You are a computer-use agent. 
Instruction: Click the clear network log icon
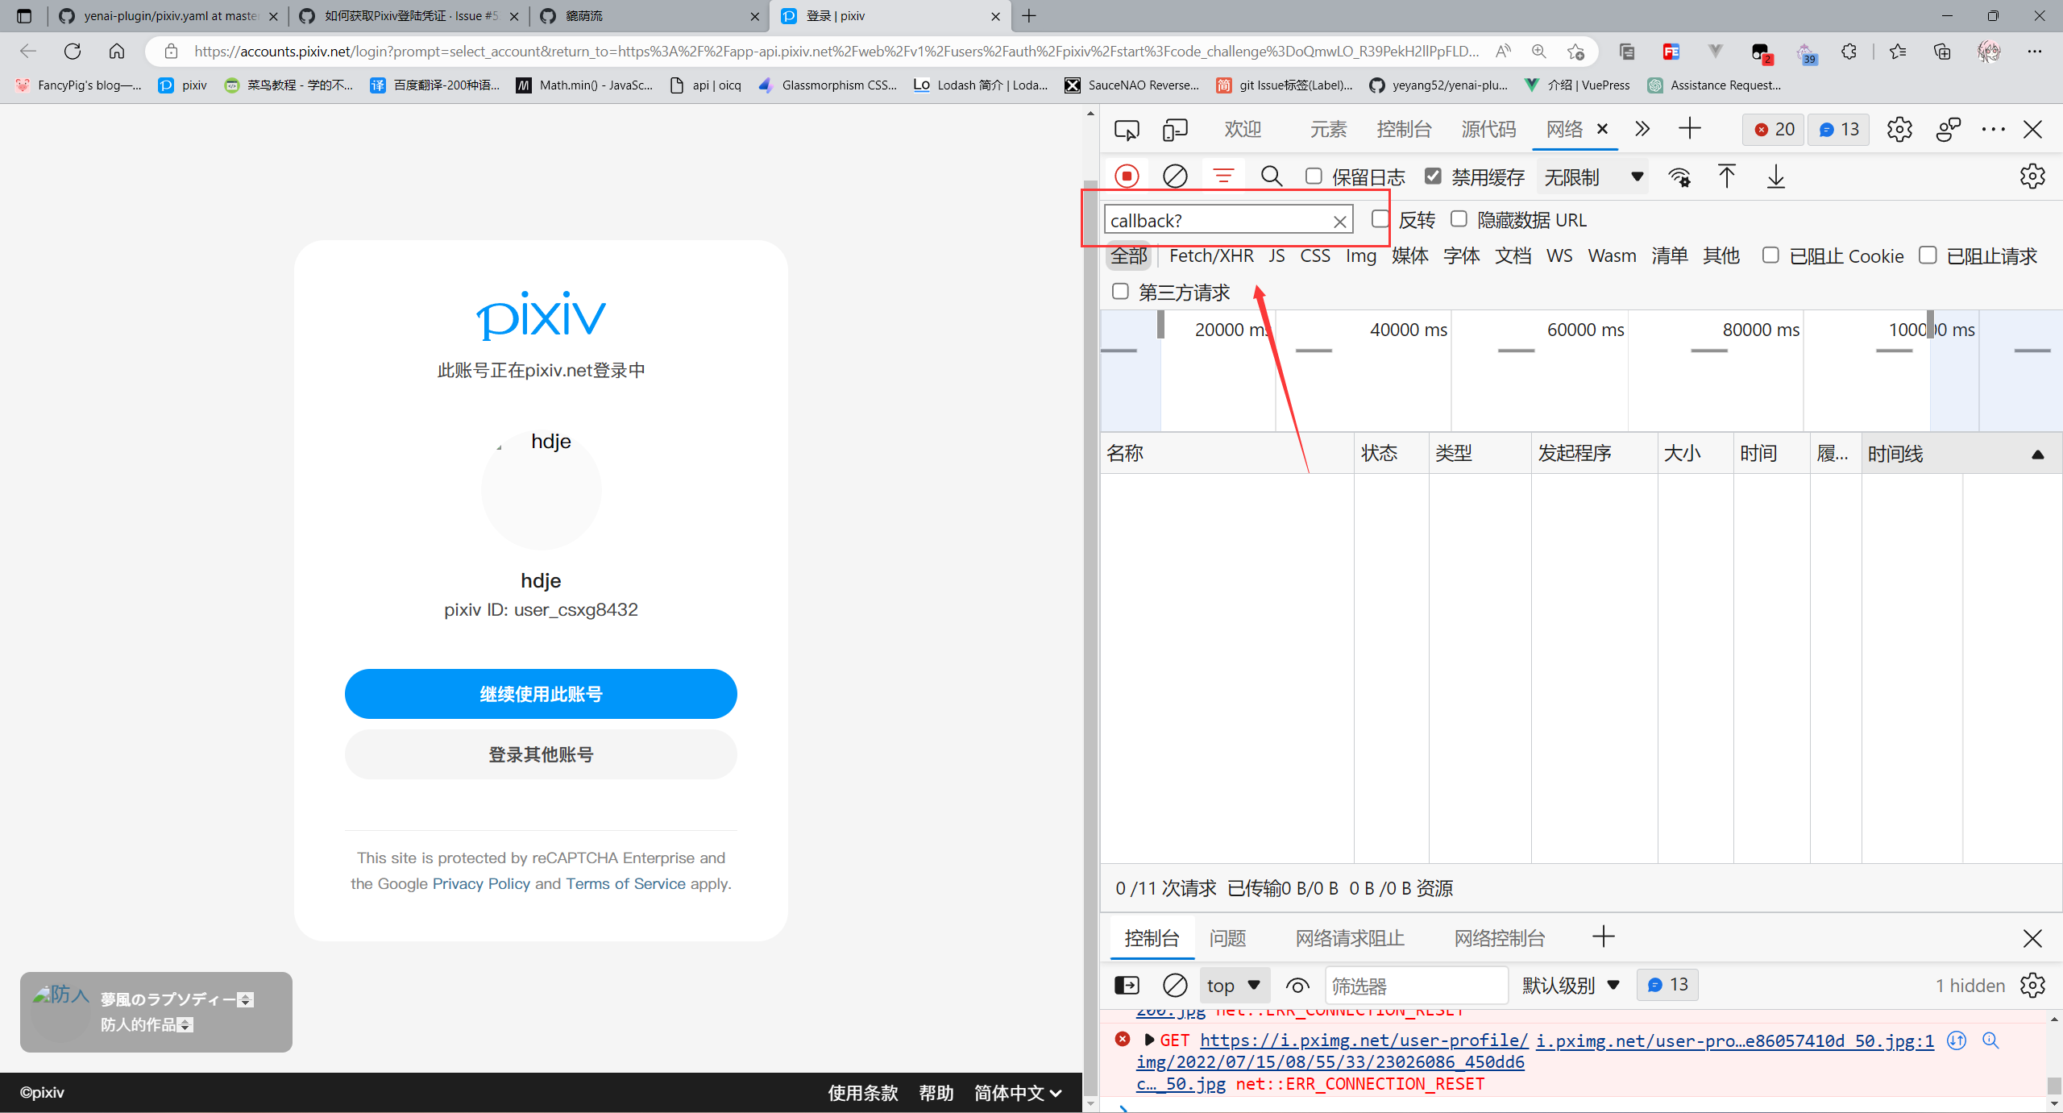(1175, 177)
